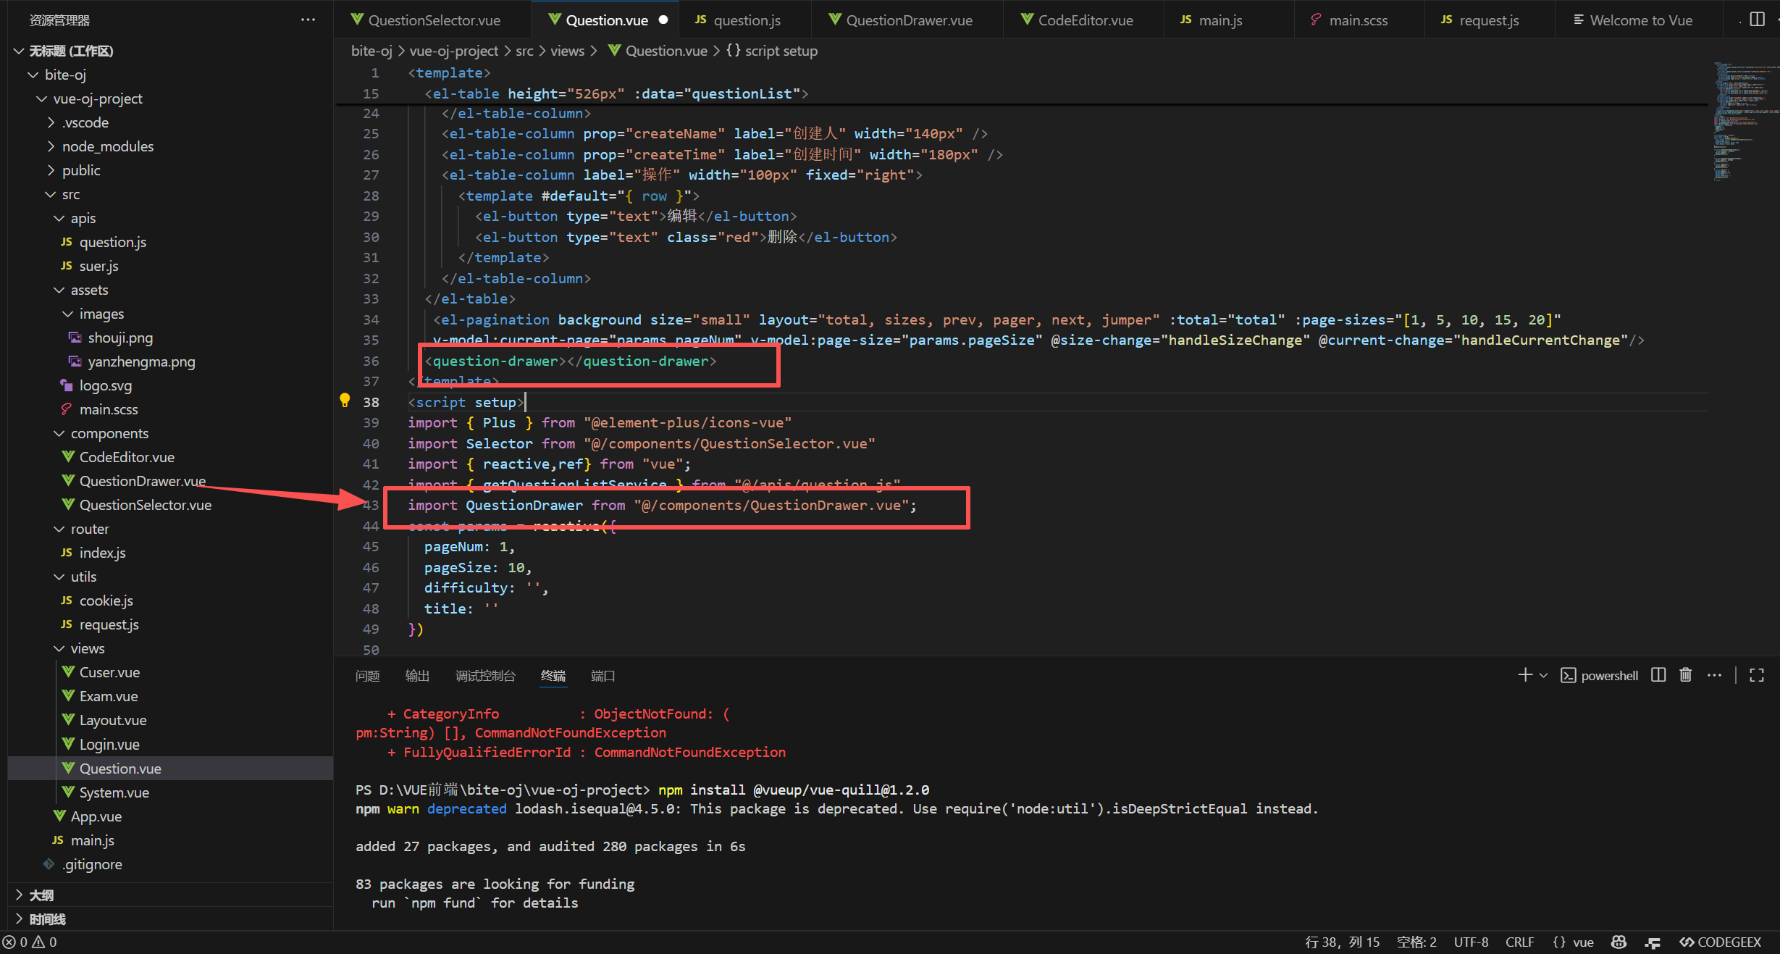Click the split editor icon
The width and height of the screenshot is (1780, 954).
click(x=1757, y=20)
